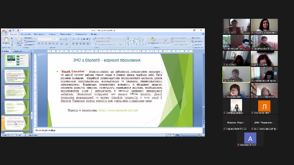
Task: Open the mozaweb.com hyperlink on slide
Action: click(119, 110)
